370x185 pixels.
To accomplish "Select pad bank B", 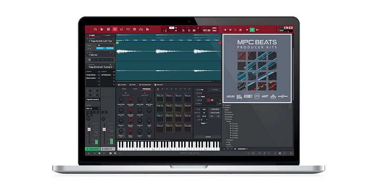I will point(162,89).
